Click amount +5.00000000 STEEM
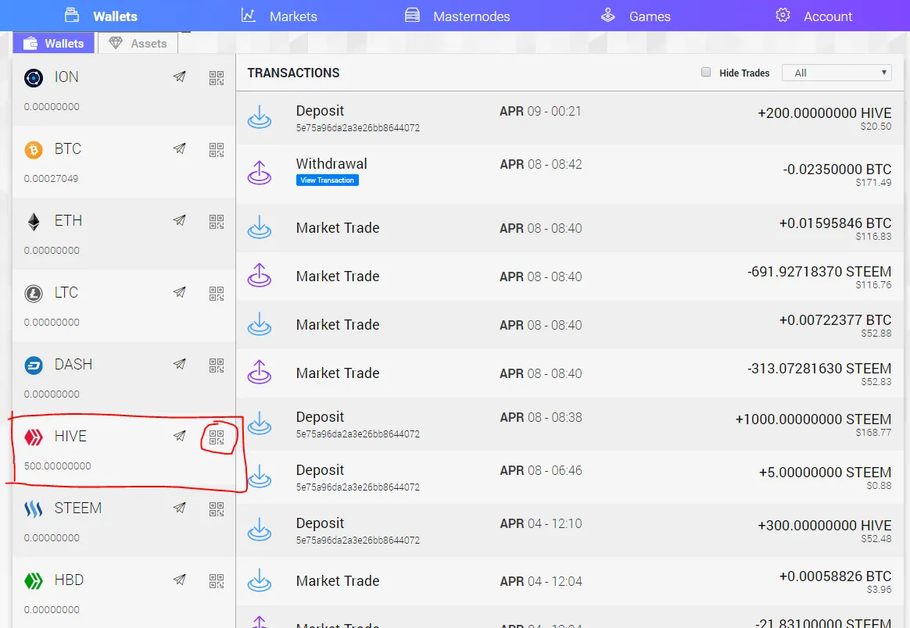This screenshot has width=910, height=628. pos(825,473)
